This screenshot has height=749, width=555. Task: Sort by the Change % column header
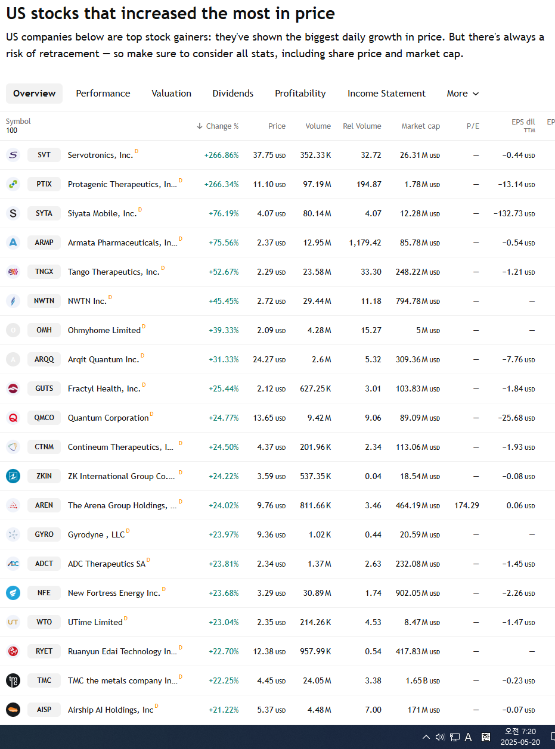(x=218, y=126)
